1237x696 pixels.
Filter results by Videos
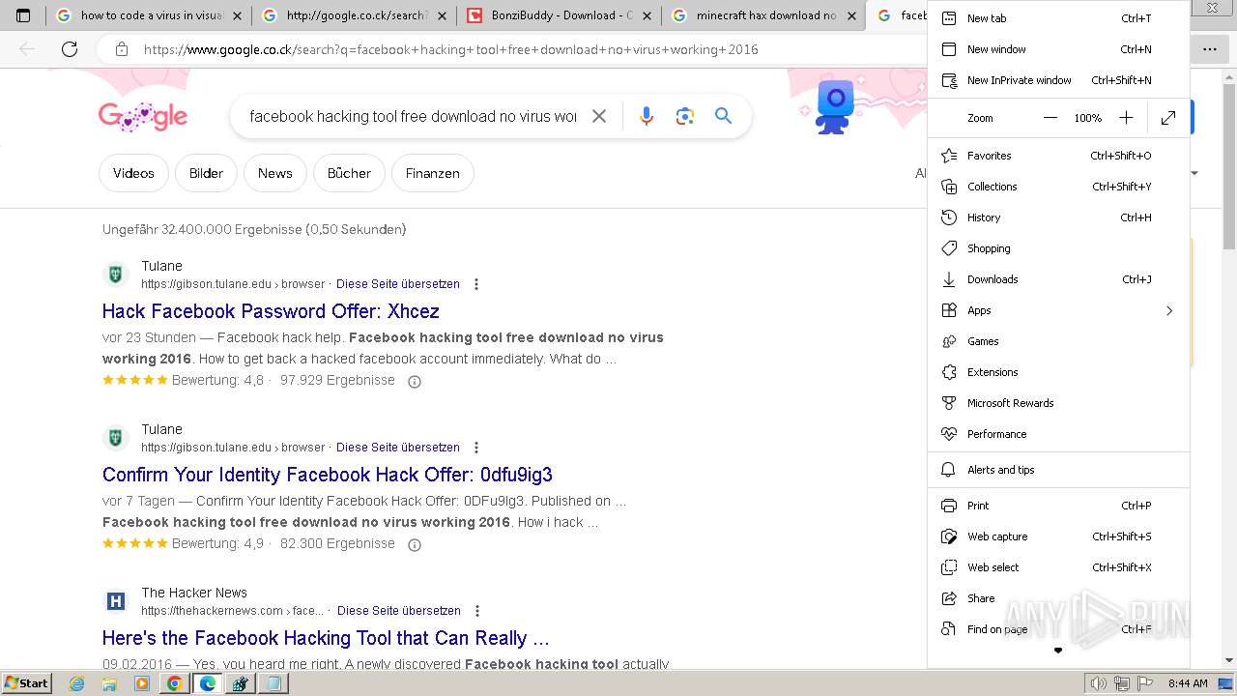point(133,173)
